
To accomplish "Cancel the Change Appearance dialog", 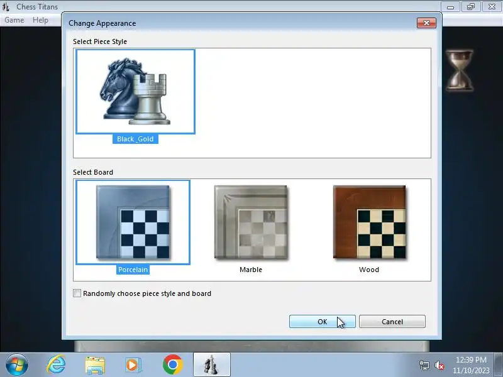I will point(392,322).
